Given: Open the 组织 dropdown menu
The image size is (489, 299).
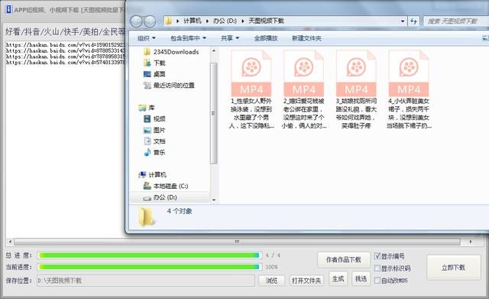Looking at the screenshot, I should [x=146, y=38].
